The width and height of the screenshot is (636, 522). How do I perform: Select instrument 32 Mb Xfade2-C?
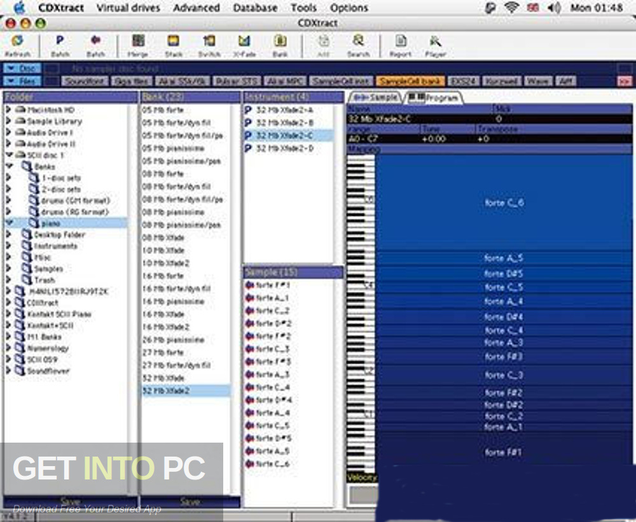pos(288,136)
